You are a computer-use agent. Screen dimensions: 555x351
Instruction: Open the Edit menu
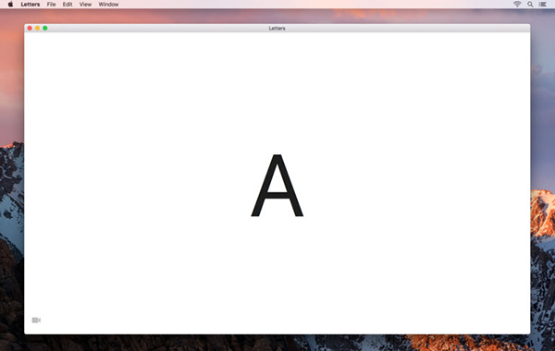[x=68, y=5]
